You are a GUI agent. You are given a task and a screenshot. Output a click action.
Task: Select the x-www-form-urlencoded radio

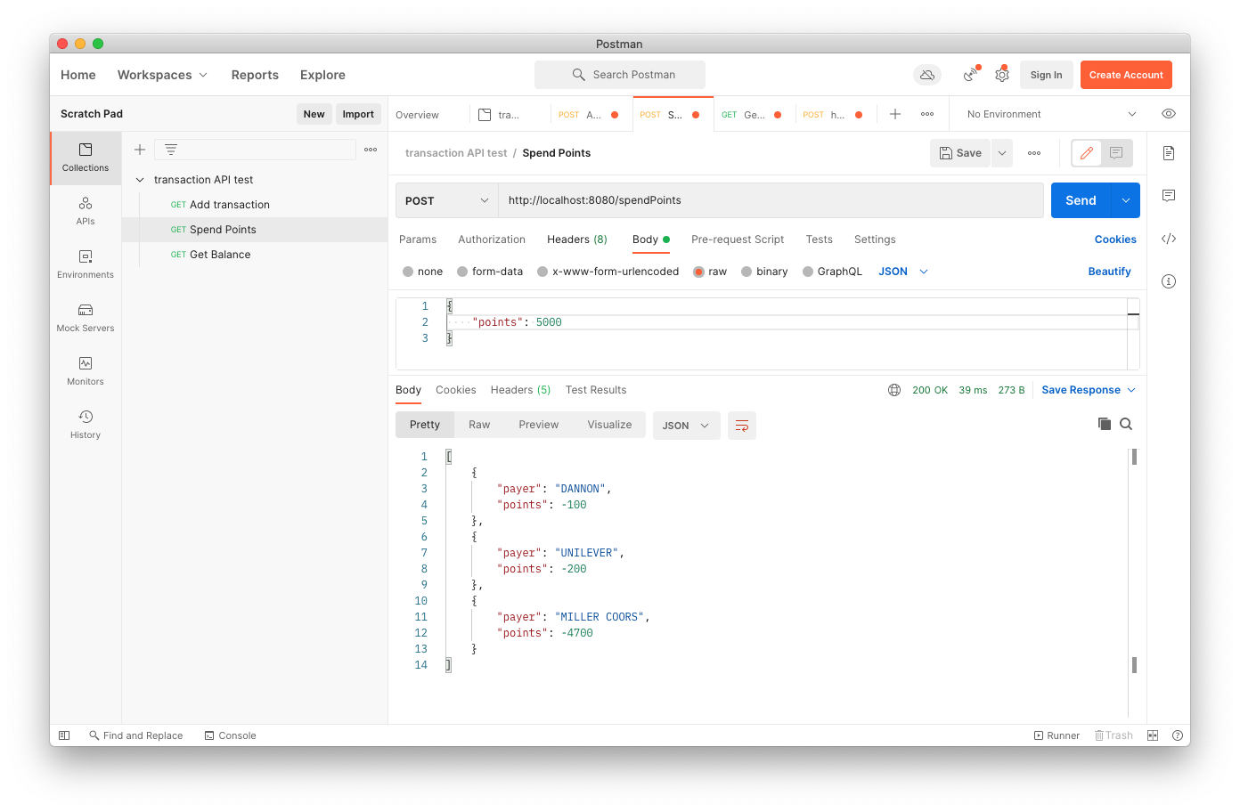(x=542, y=272)
